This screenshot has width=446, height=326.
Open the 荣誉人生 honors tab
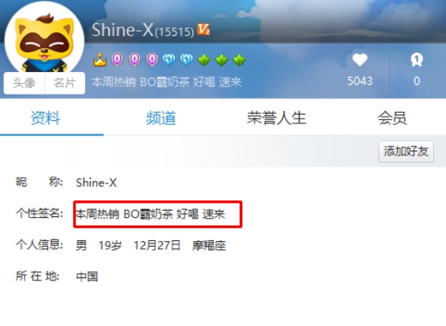pyautogui.click(x=277, y=118)
